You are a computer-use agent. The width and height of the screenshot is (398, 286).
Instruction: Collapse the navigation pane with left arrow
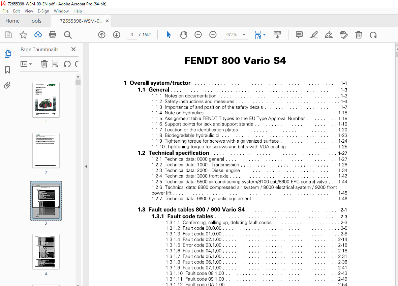click(x=86, y=166)
